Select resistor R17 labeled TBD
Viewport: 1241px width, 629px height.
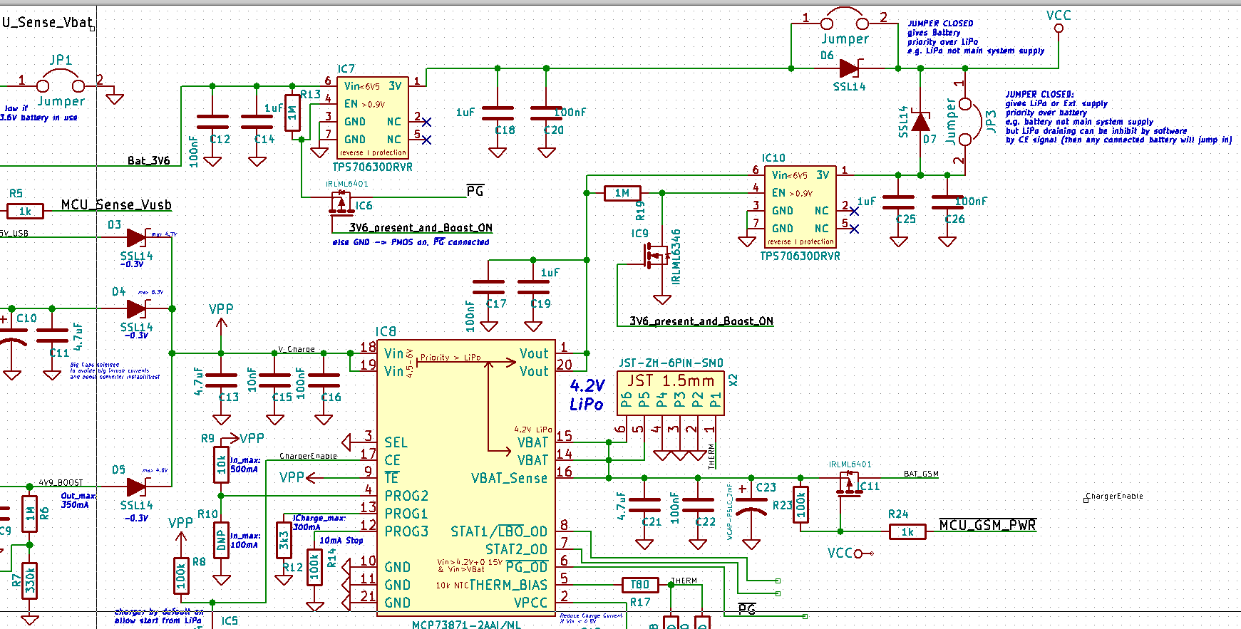(640, 585)
